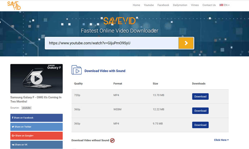
Task: Play the Samsung Galaxy F video thumbnail
Action: point(36,79)
